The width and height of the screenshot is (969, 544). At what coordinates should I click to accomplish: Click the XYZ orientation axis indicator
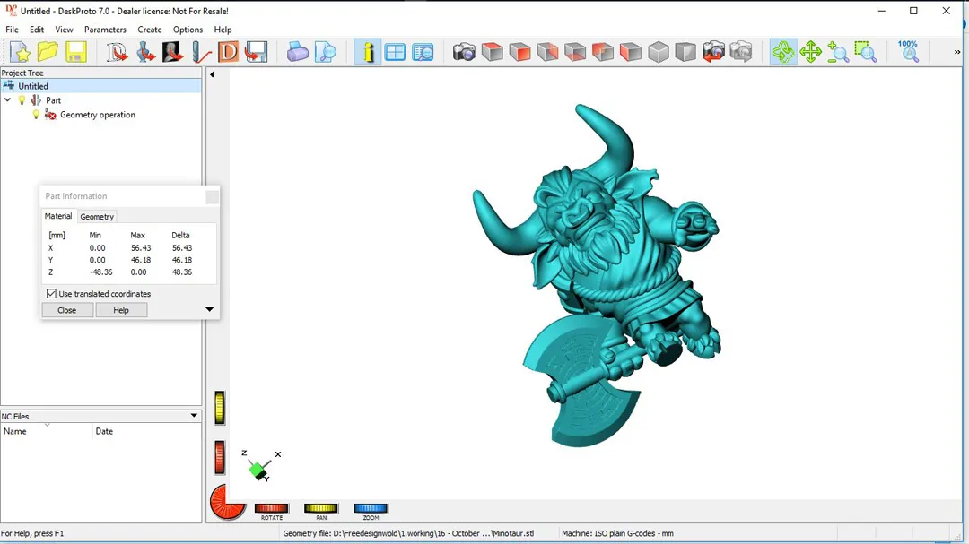coord(261,465)
